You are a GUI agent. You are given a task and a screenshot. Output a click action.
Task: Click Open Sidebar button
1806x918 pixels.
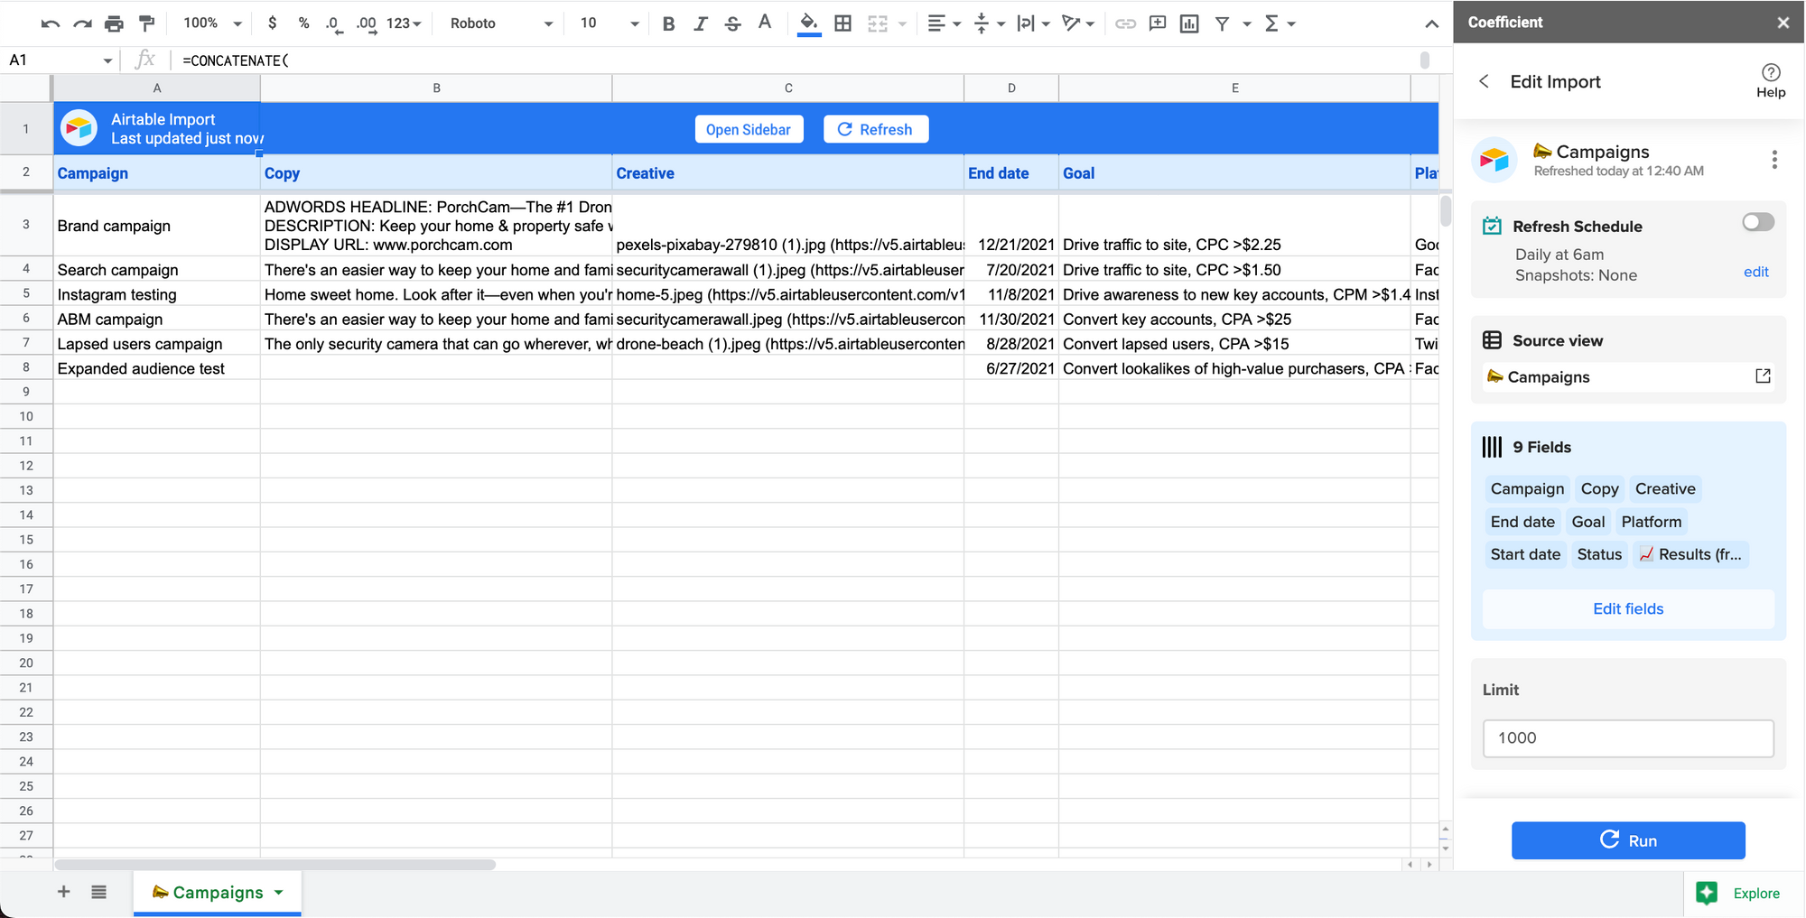pos(749,129)
